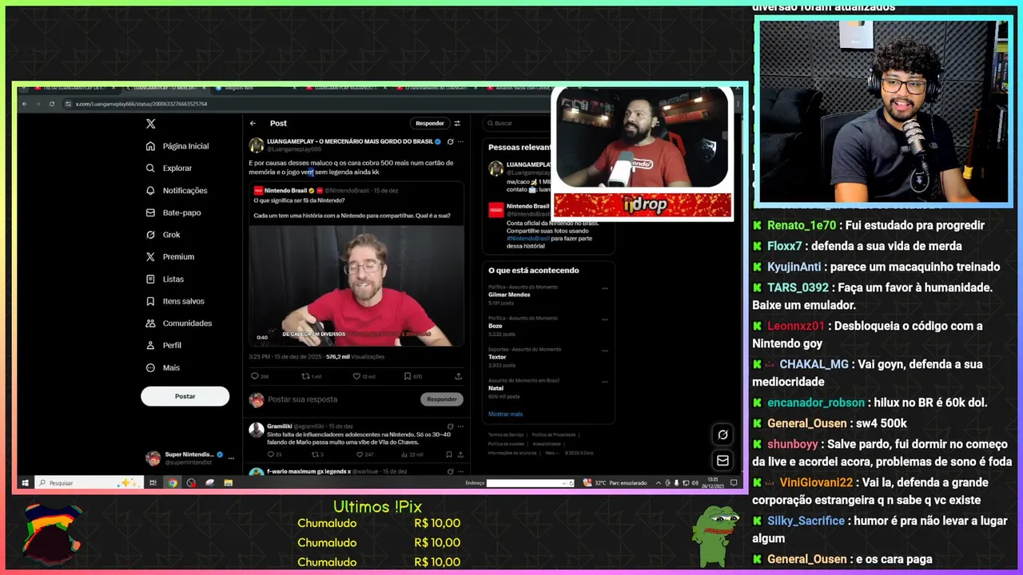Click the gray Responder submit button
Screen dimensions: 1023x575
[x=442, y=399]
